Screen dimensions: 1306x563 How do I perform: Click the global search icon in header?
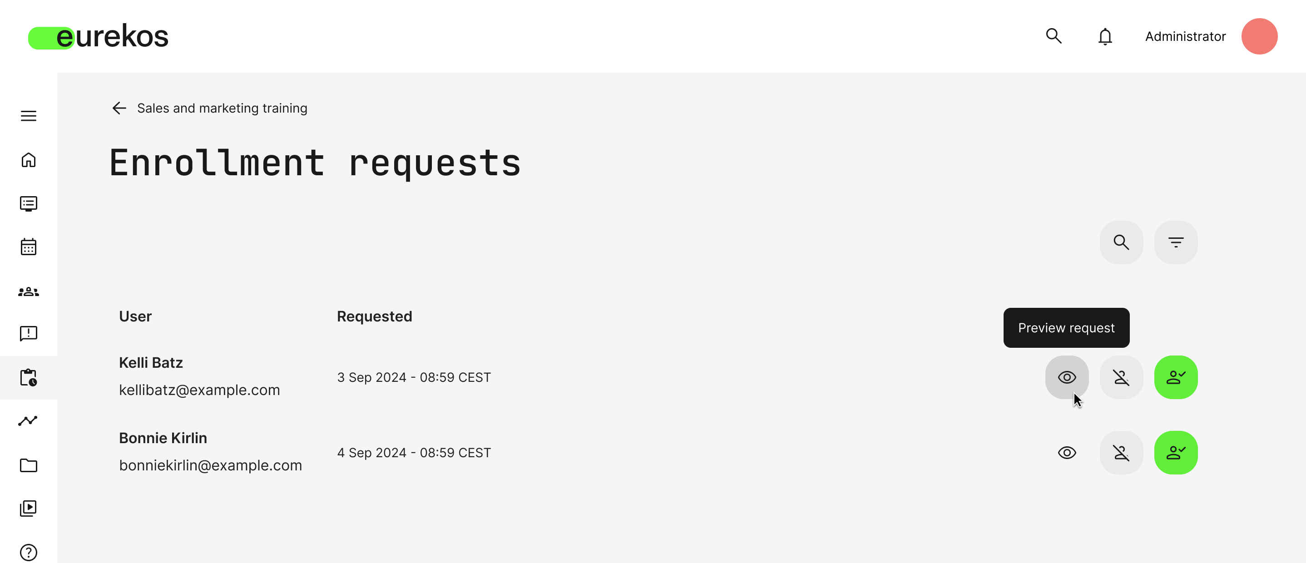pyautogui.click(x=1054, y=36)
